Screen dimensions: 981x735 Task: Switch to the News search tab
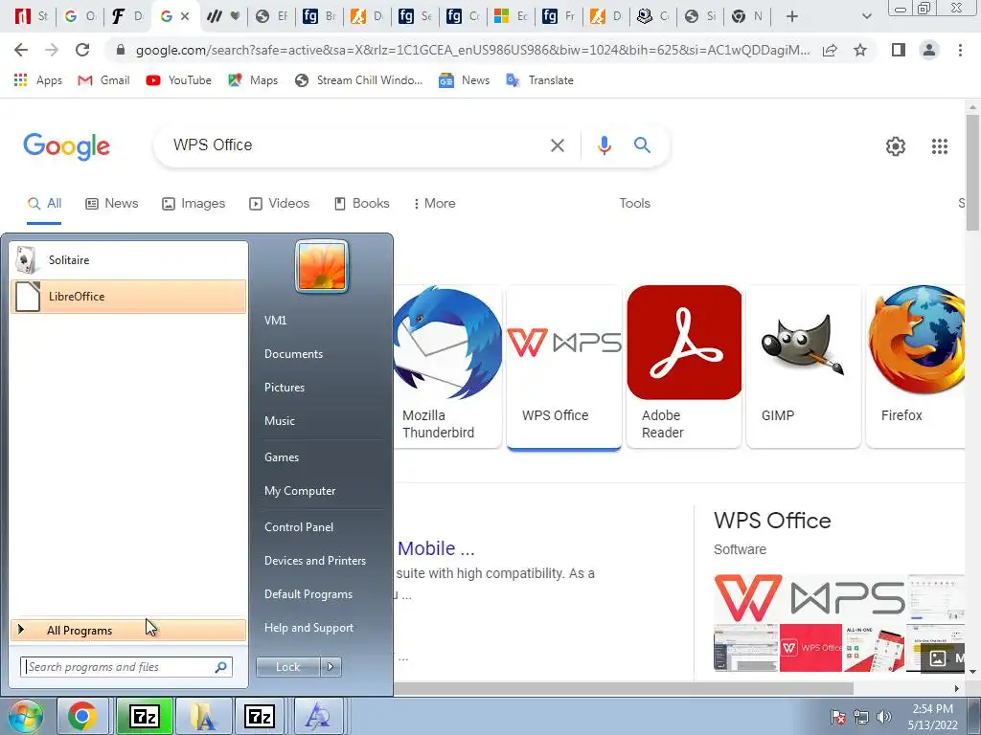click(x=111, y=204)
